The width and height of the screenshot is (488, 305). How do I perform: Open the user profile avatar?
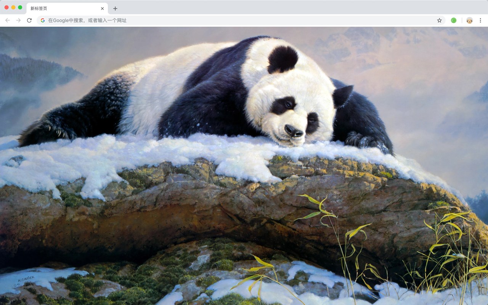tap(469, 20)
